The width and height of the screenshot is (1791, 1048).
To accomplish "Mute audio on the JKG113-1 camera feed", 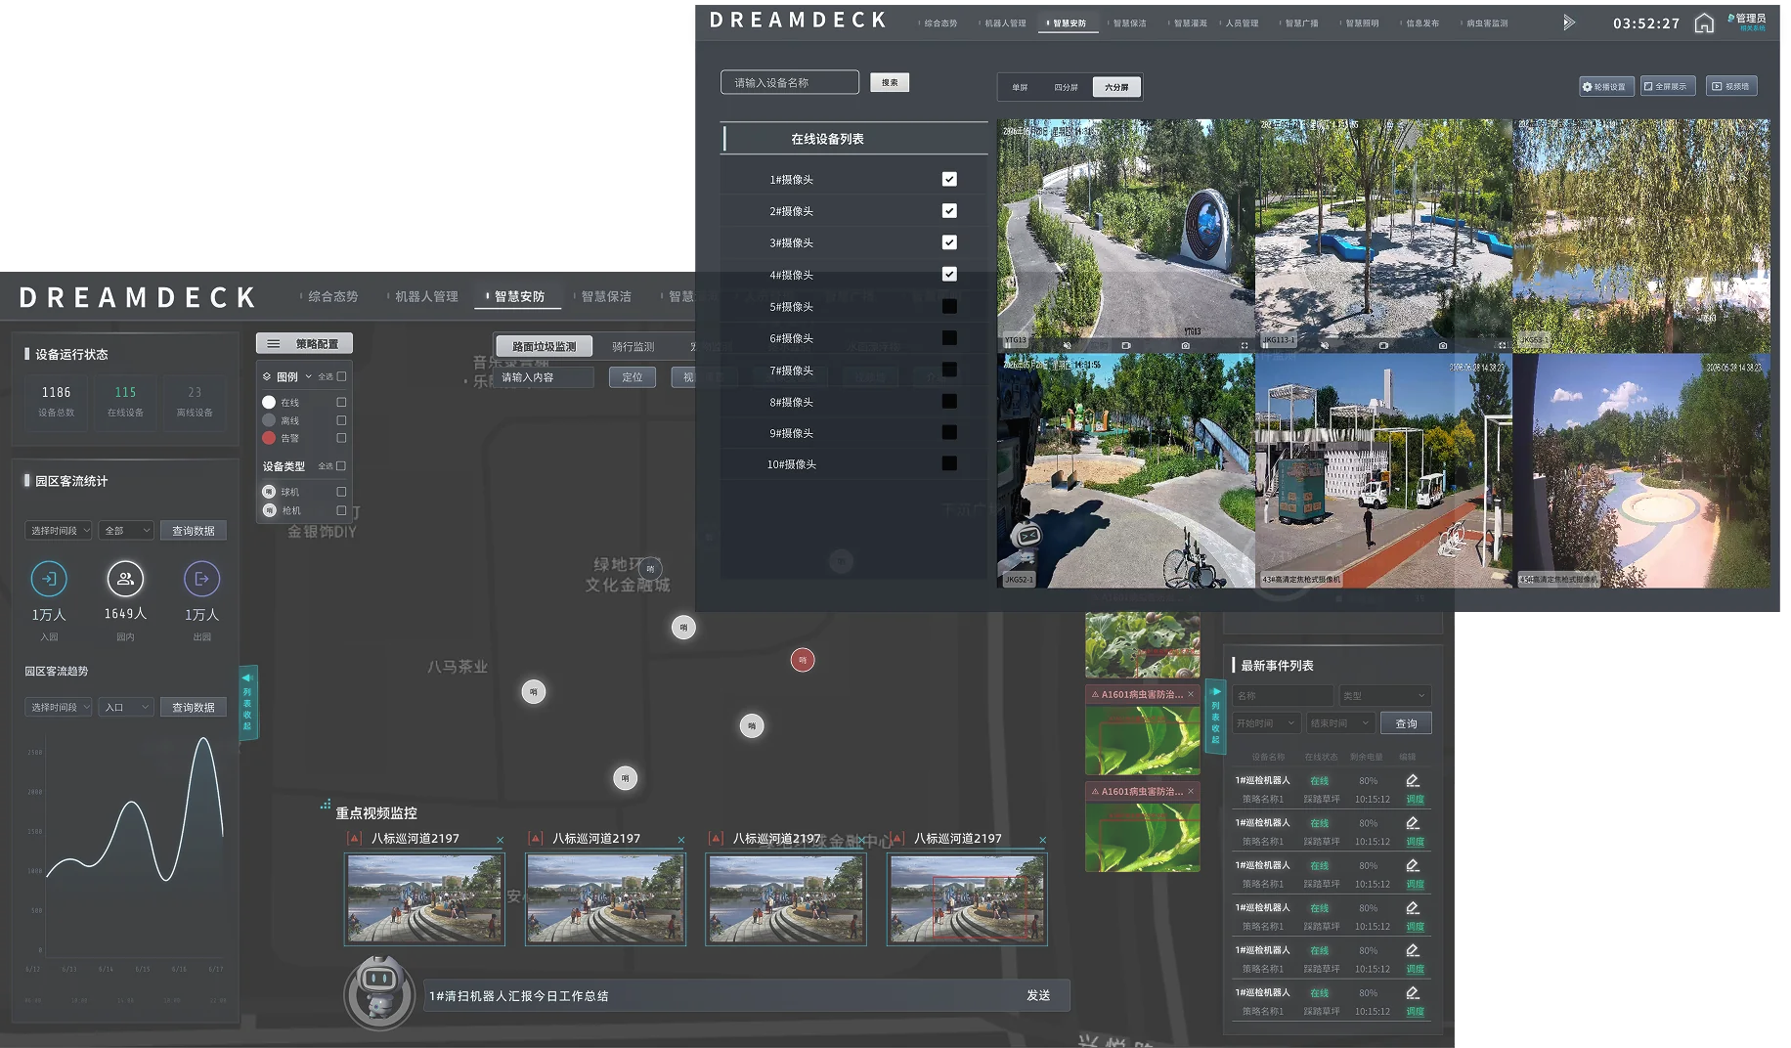I will [1325, 345].
